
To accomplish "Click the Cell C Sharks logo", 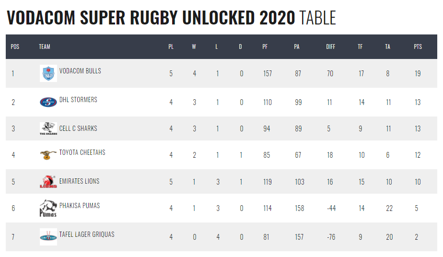I will click(x=48, y=129).
